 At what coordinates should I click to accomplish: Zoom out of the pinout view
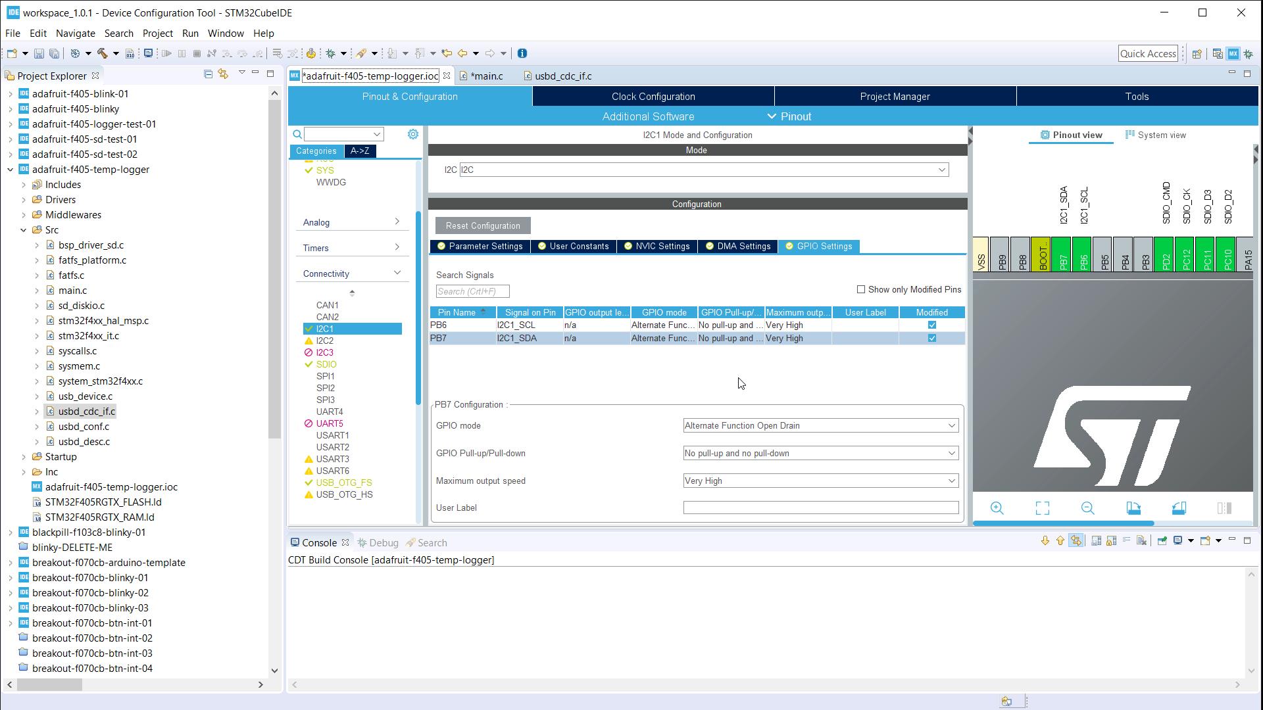click(x=1087, y=508)
